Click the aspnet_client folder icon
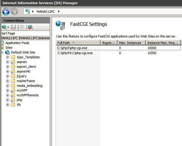Image resolution: width=182 pixels, height=146 pixels. point(13,67)
